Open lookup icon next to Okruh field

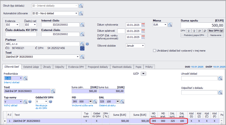coord(81,6)
